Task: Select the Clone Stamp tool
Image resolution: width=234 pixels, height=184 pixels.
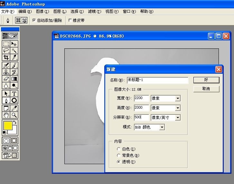Action: [6, 72]
